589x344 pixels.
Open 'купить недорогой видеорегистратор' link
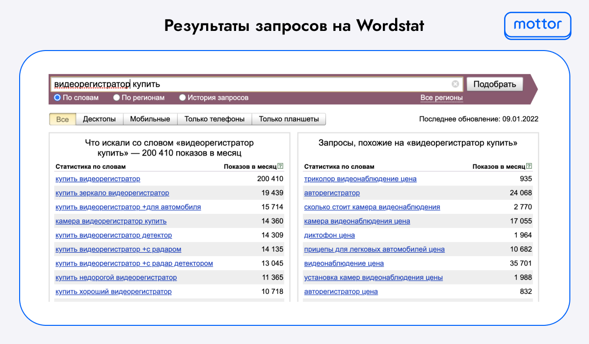pyautogui.click(x=116, y=278)
